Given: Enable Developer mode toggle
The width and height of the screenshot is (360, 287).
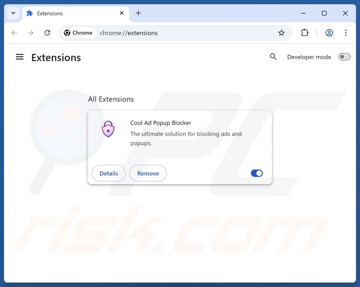Looking at the screenshot, I should pyautogui.click(x=344, y=57).
